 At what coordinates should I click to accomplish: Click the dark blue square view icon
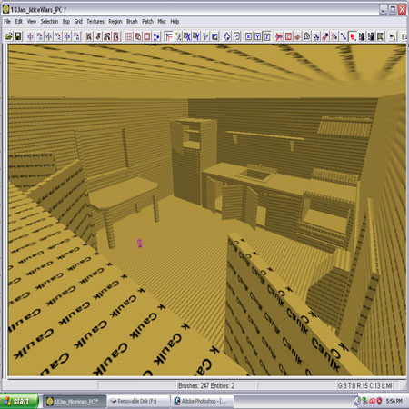coord(214,36)
